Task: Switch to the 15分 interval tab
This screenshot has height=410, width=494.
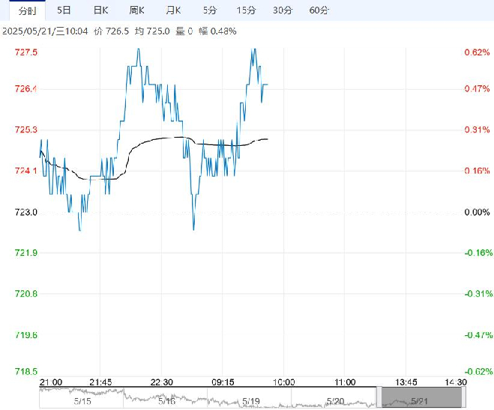Action: [246, 10]
